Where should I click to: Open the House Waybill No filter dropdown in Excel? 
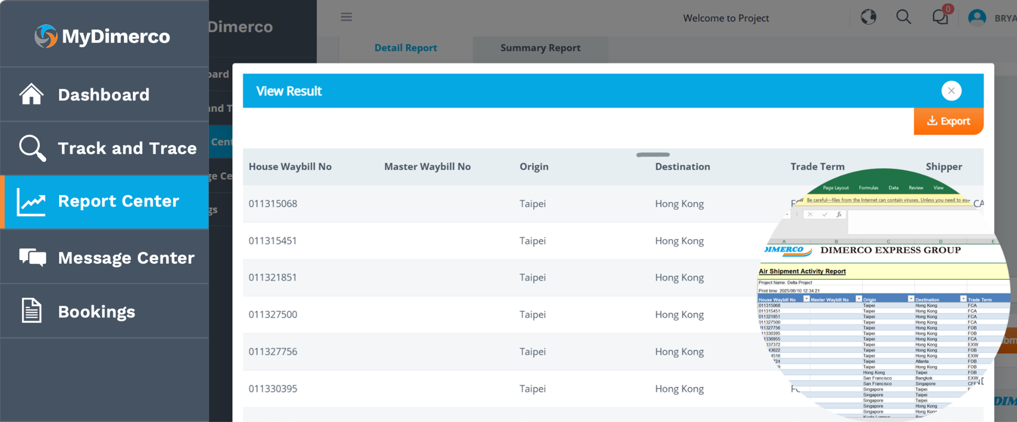[x=806, y=298]
